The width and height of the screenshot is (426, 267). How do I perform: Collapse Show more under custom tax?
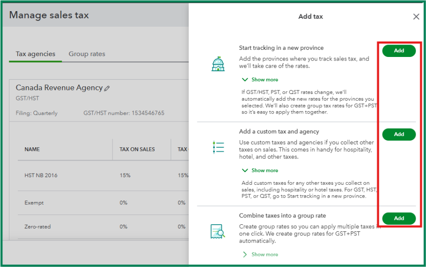260,170
